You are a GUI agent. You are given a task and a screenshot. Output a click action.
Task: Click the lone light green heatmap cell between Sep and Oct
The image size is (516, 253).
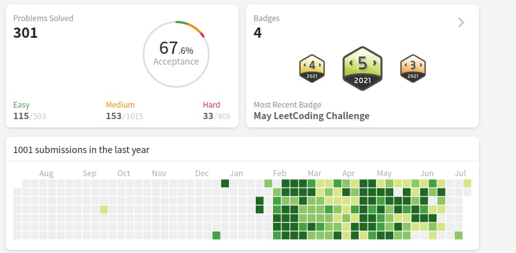pos(104,209)
